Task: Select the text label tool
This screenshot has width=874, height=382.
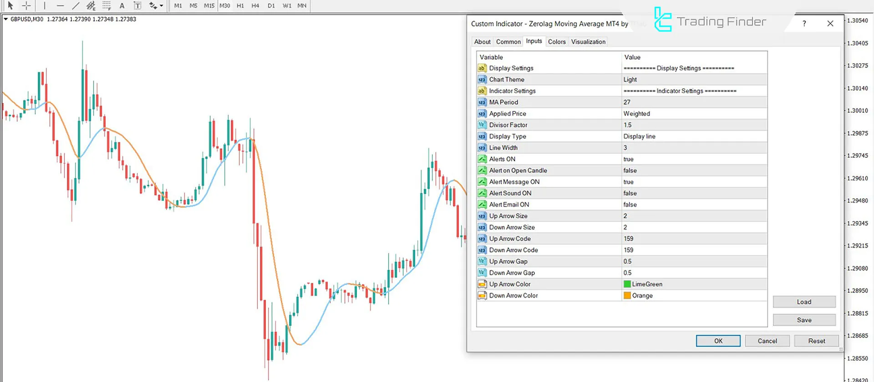Action: (137, 6)
